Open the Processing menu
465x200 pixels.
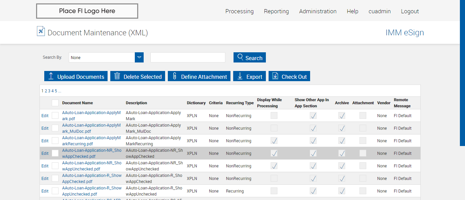(x=239, y=11)
